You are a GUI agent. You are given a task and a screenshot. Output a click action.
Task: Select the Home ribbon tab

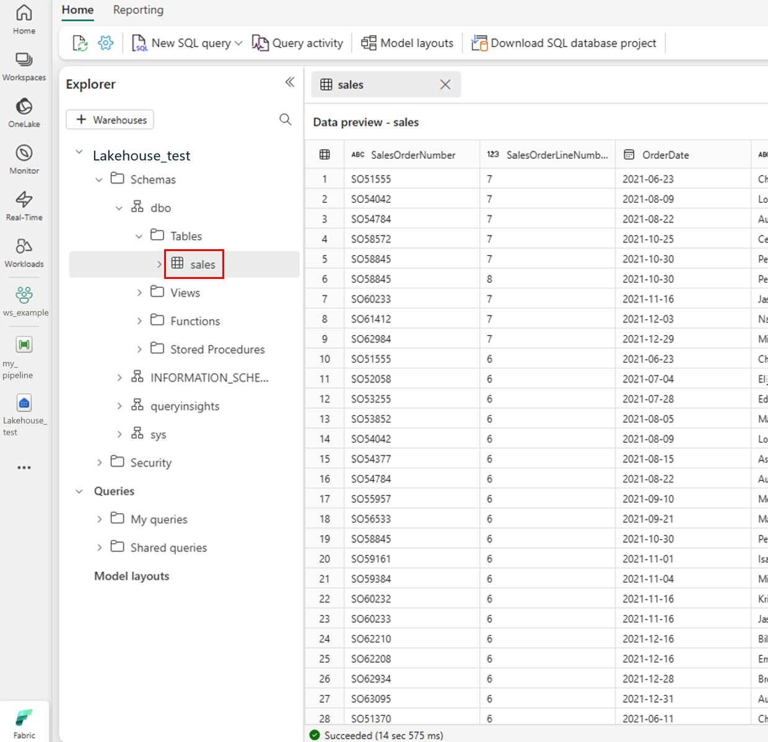[77, 10]
